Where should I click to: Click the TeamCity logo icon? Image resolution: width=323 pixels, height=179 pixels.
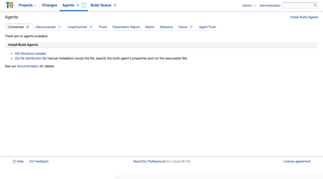coord(10,5)
